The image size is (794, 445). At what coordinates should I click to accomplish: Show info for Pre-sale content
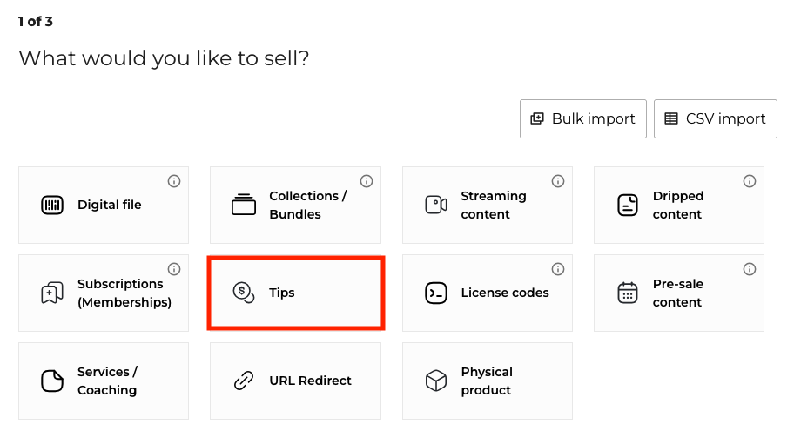(x=750, y=269)
